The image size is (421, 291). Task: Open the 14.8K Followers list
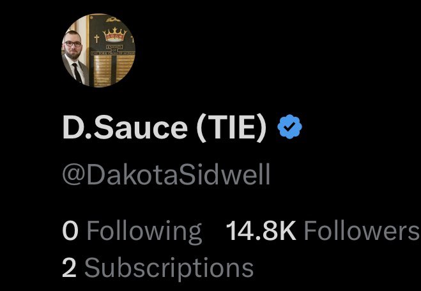[323, 230]
